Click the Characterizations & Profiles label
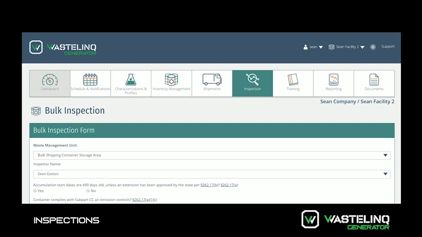The image size is (422, 237). [x=131, y=91]
